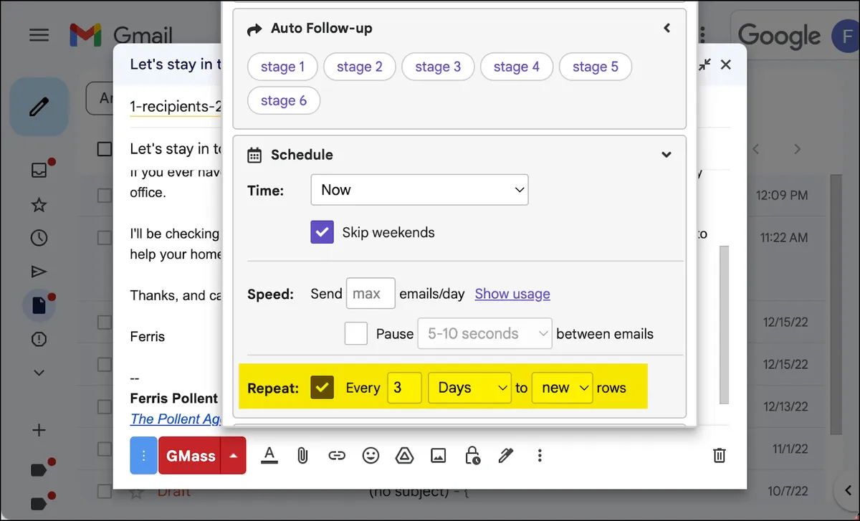The image size is (860, 521).
Task: Open the Days interval dropdown
Action: pyautogui.click(x=469, y=388)
